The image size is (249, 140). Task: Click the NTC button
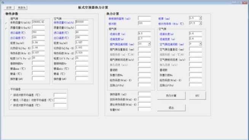pyautogui.click(x=197, y=96)
